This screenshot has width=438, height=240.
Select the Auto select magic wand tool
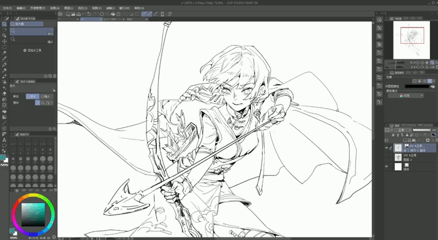[4, 52]
